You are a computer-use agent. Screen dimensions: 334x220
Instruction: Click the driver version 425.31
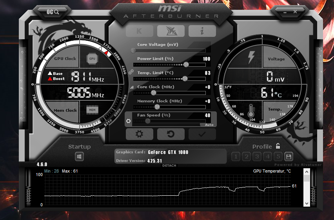tap(154, 161)
